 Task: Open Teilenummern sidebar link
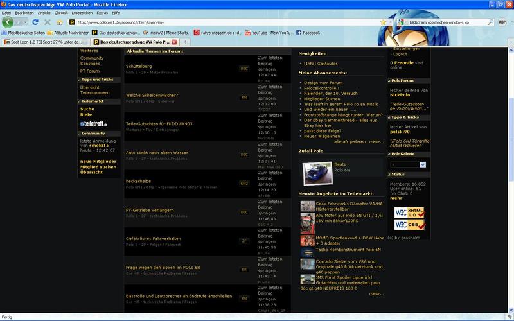click(94, 92)
